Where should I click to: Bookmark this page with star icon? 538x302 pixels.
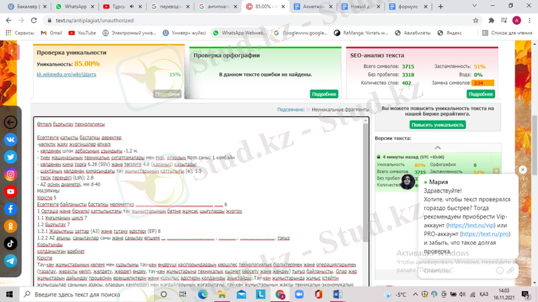tap(475, 21)
